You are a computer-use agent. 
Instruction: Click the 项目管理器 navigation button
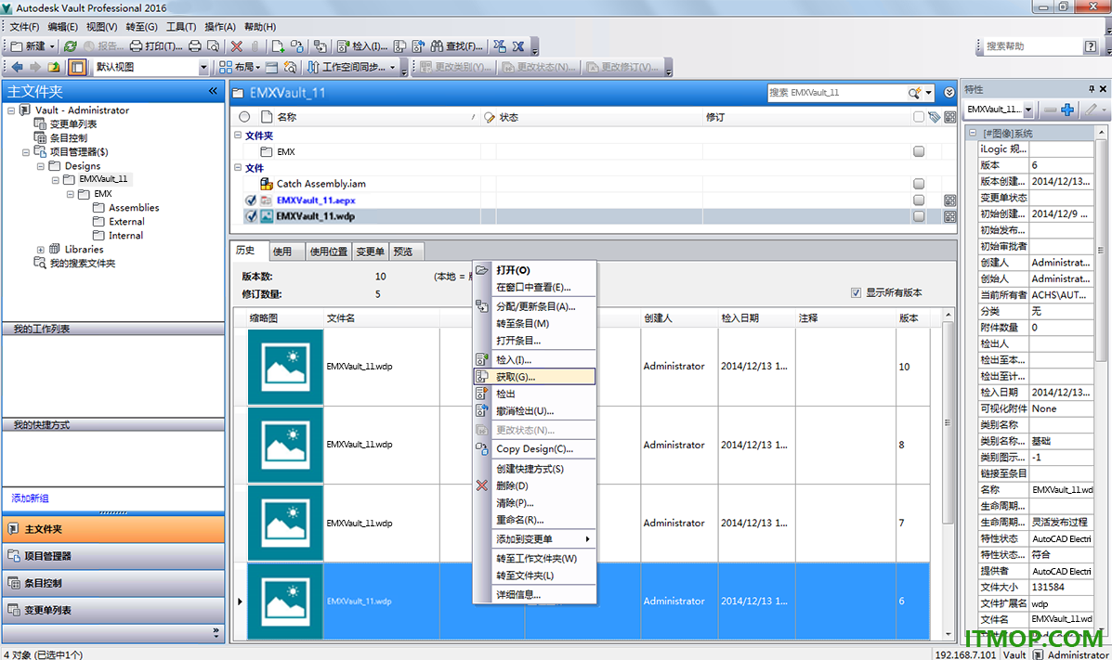(113, 556)
